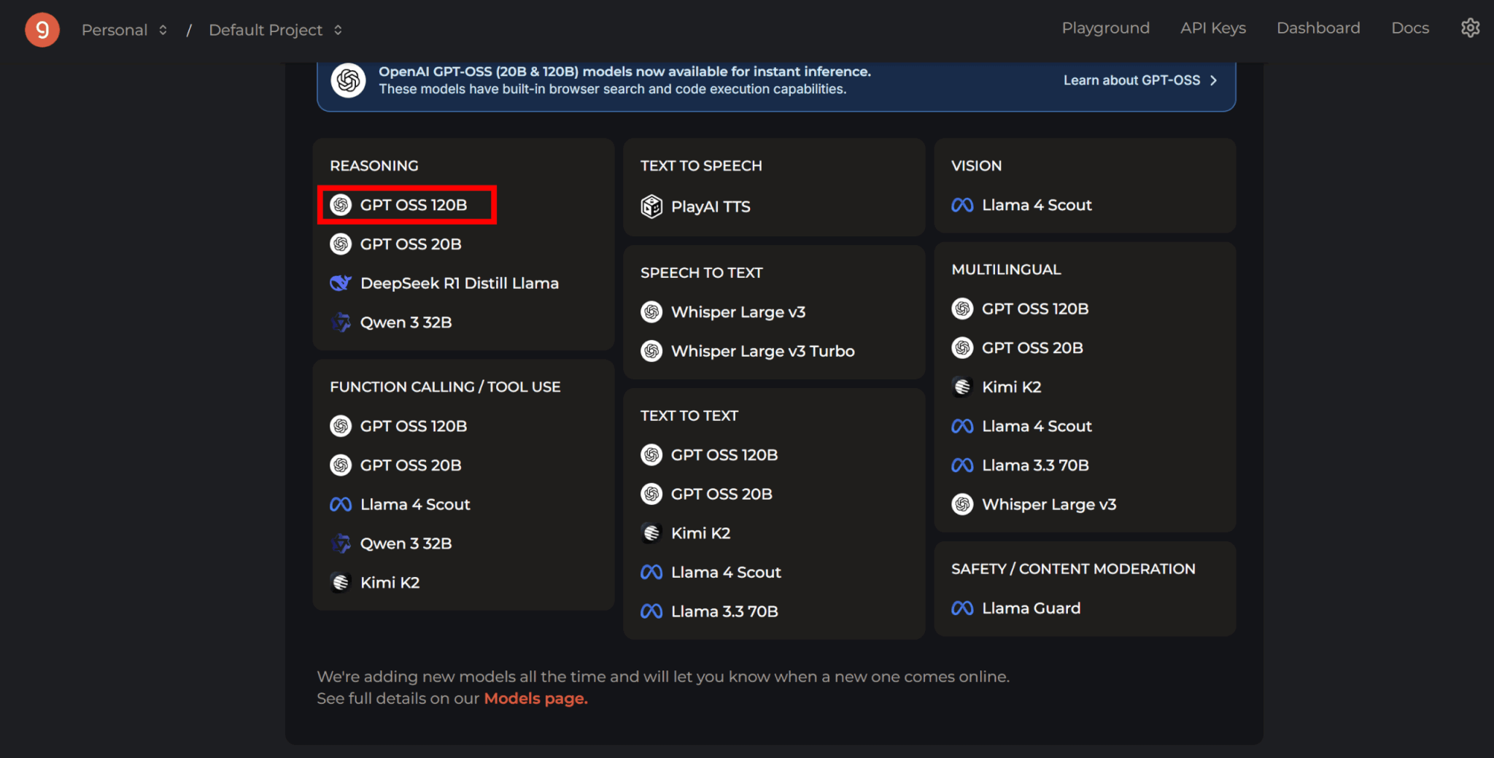Image resolution: width=1494 pixels, height=758 pixels.
Task: Click the OpenAI icon beside Whisper Large v3 Turbo
Action: (651, 351)
